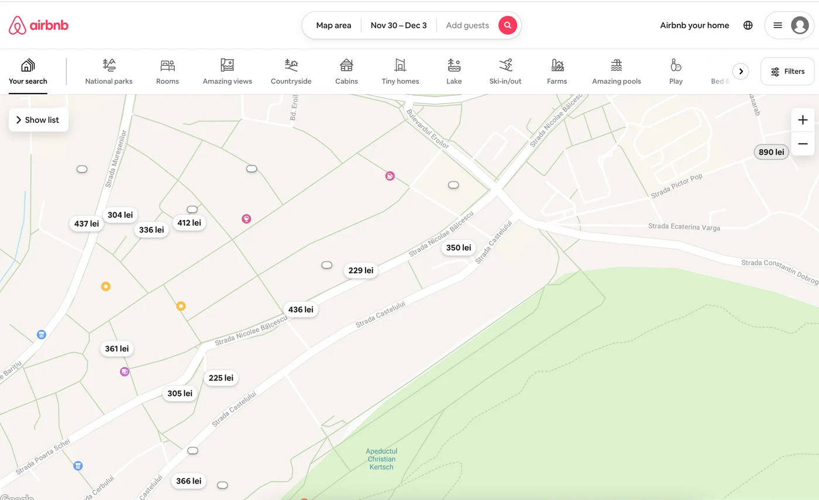
Task: Open Airbnb your home link
Action: (694, 25)
